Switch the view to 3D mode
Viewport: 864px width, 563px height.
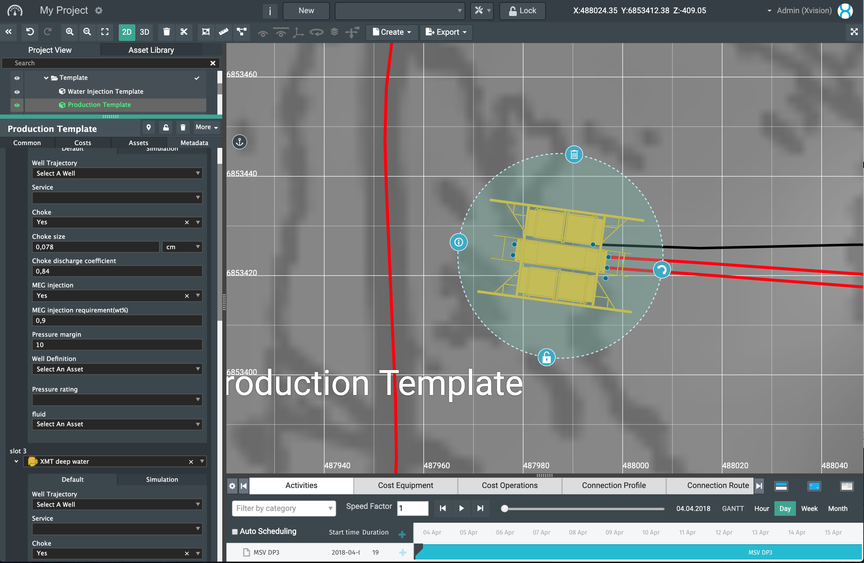tap(144, 32)
